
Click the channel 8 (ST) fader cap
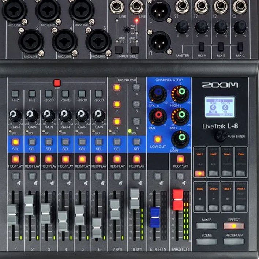point(135,199)
